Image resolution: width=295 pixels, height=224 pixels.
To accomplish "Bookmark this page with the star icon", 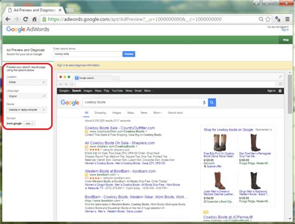I will (x=268, y=19).
